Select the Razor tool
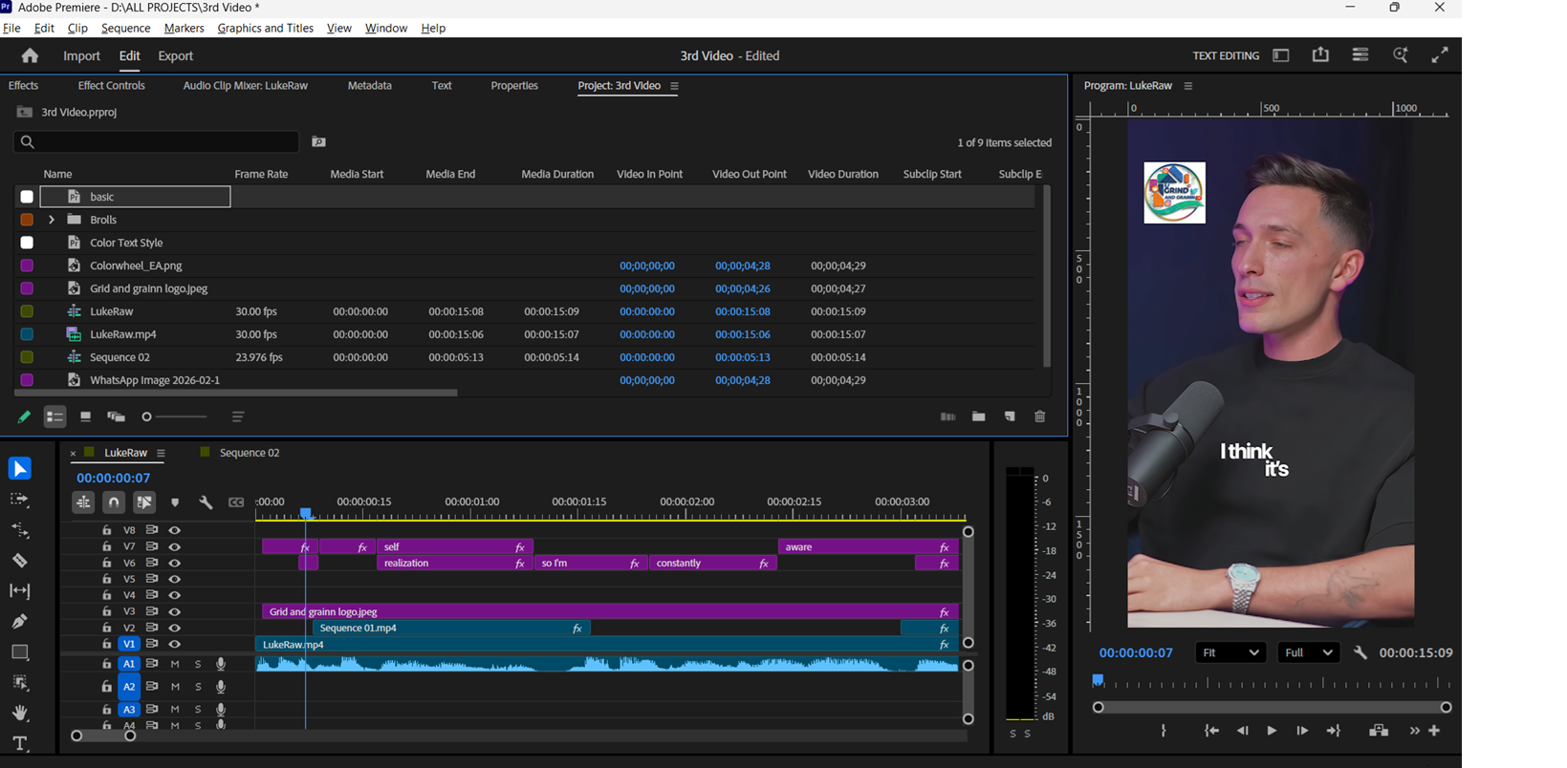1567x768 pixels. click(x=19, y=561)
